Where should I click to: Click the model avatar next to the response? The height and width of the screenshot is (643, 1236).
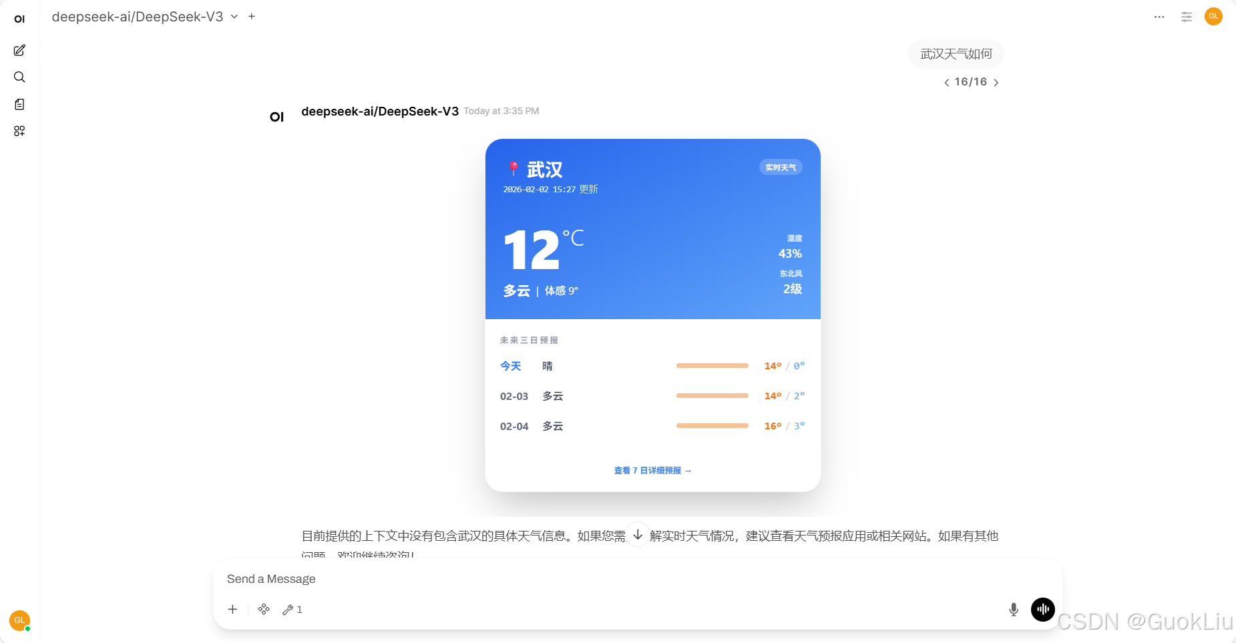[x=276, y=116]
